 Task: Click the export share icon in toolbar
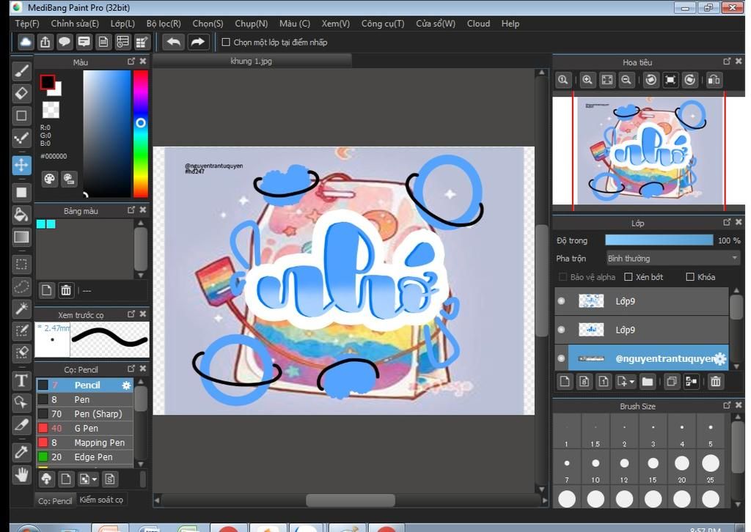click(45, 42)
